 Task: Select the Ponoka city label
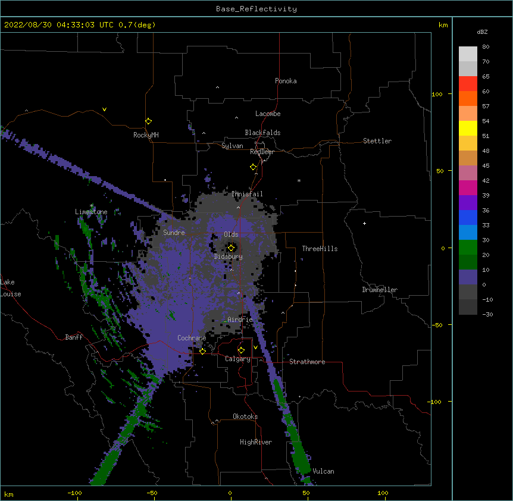(286, 81)
